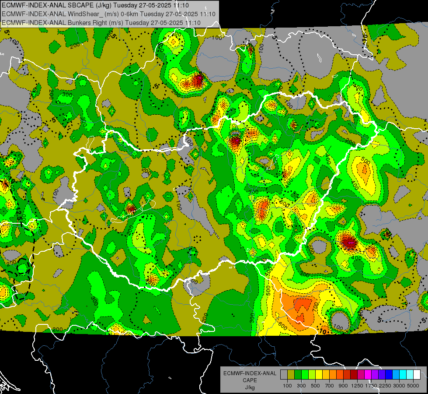Screen dimensions: 428x394
Task: Click the 2250 value label in legend
Action: tap(385, 386)
